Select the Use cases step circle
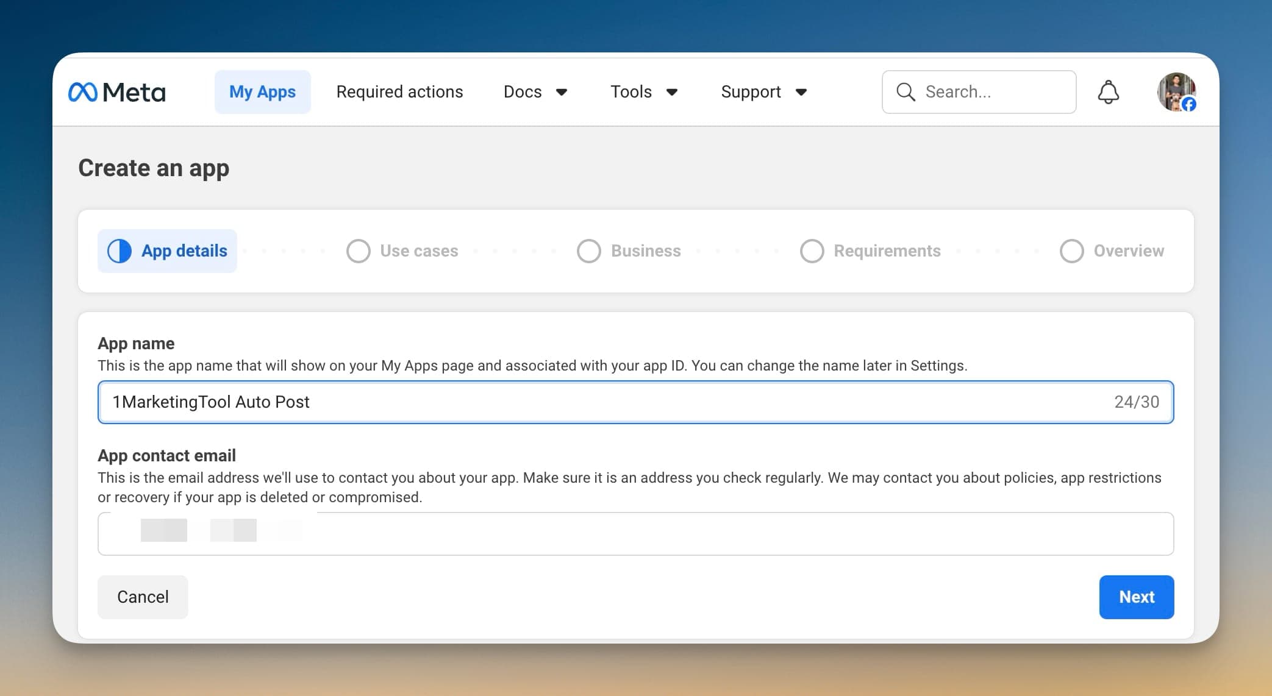 359,251
